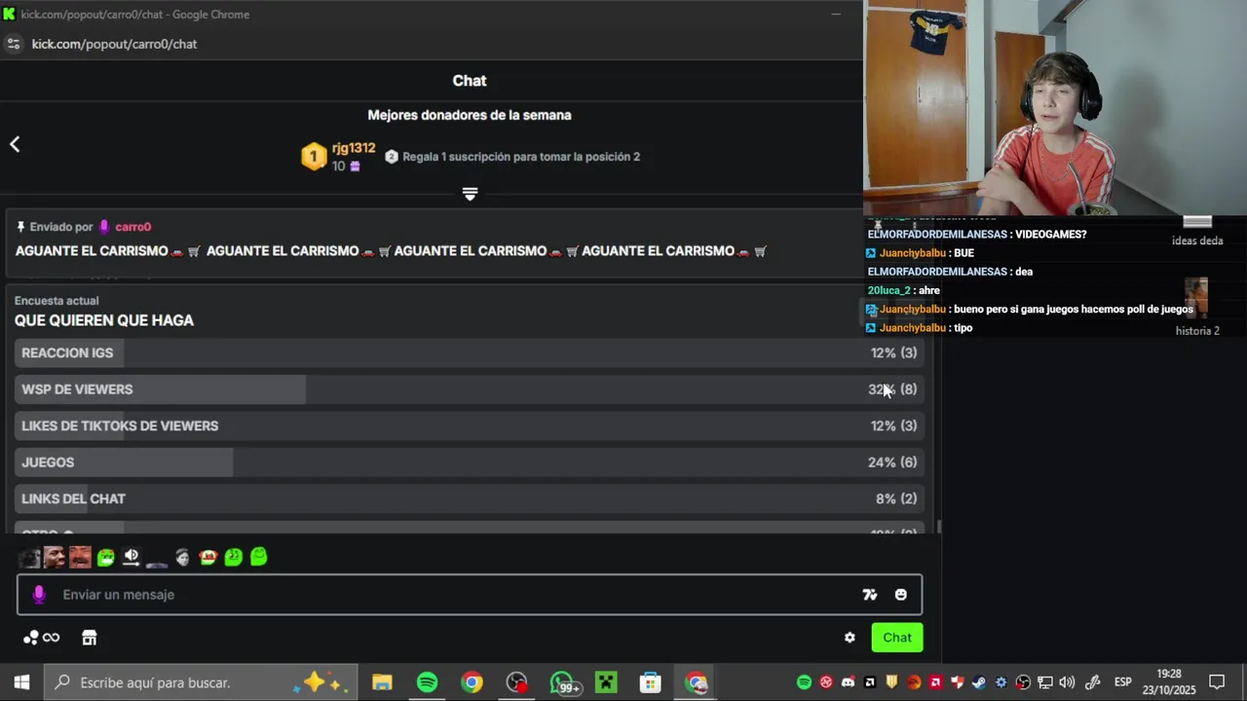
Task: Vote for LIKES DE TIKTOKS DE VIEWERS
Action: pos(469,425)
